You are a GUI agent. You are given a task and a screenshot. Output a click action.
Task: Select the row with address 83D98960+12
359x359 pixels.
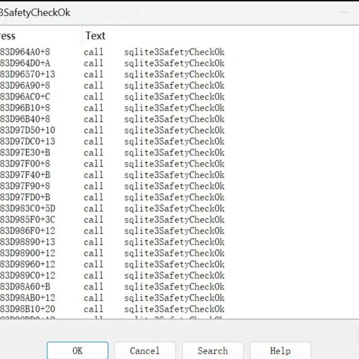point(180,264)
